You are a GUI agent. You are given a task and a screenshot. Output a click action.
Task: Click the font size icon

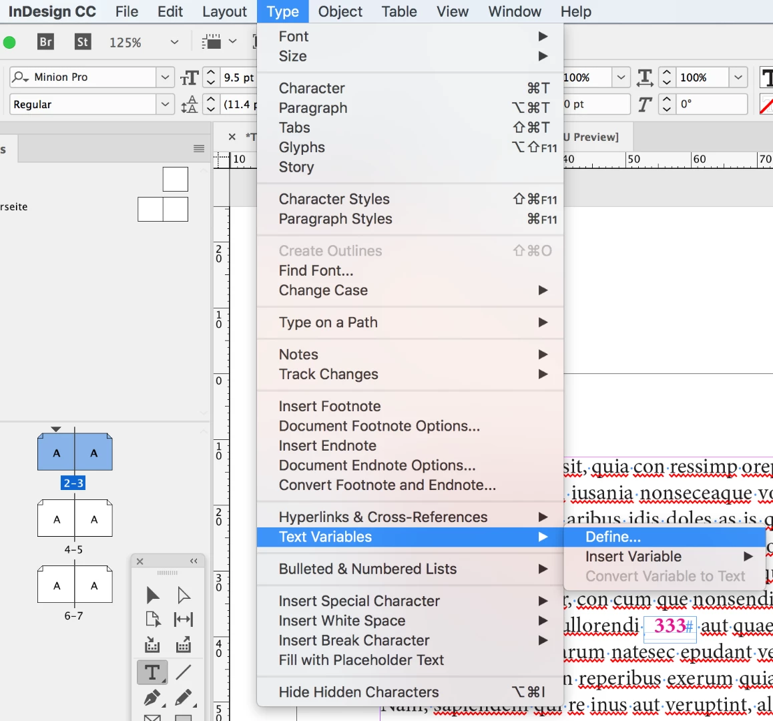coord(190,77)
